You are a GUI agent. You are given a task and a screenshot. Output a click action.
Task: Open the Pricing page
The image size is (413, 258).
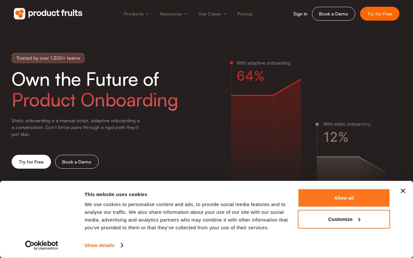(x=245, y=14)
